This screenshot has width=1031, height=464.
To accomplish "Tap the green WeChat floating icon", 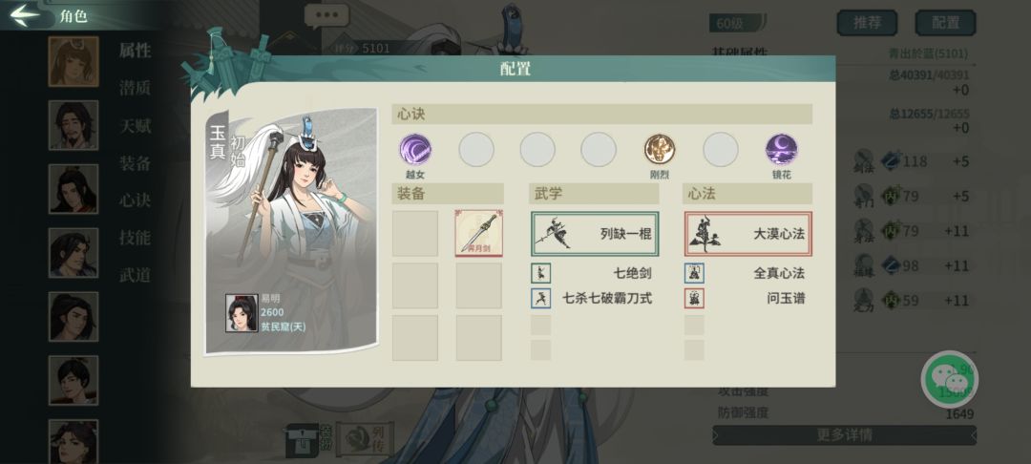I will [950, 379].
